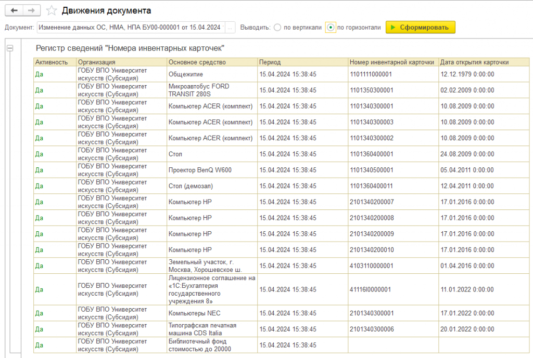This screenshot has width=533, height=358.
Task: Click the opening date 24.08.2009 0:00:00
Action: point(484,154)
